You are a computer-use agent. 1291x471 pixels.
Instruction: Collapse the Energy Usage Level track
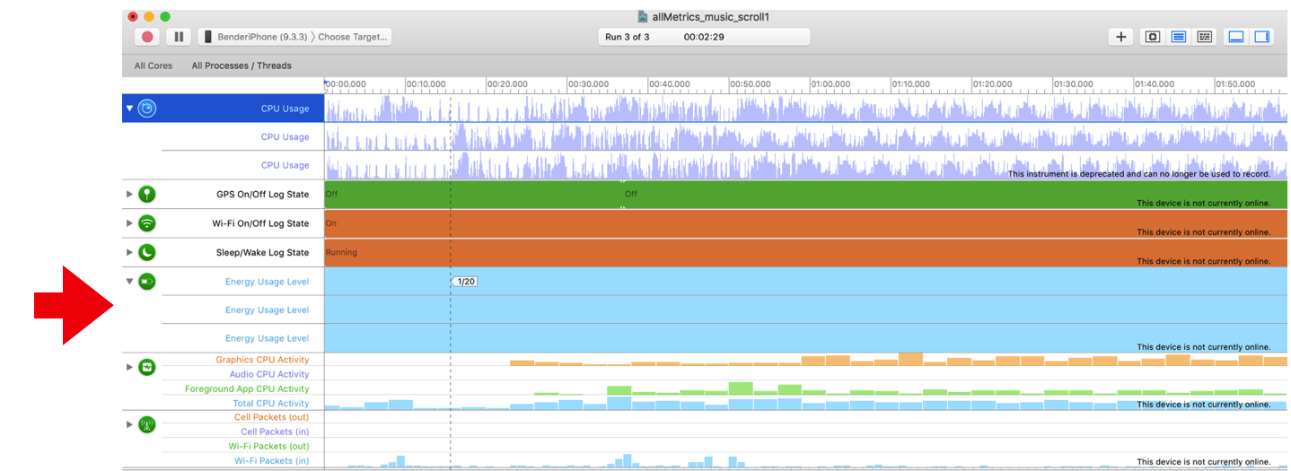pyautogui.click(x=129, y=282)
